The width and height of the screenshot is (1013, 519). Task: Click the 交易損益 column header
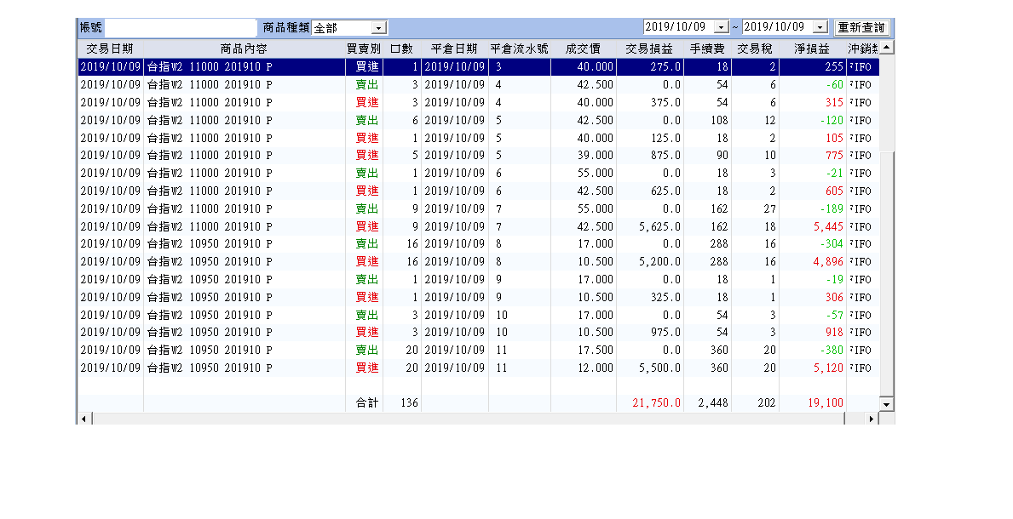click(x=649, y=48)
